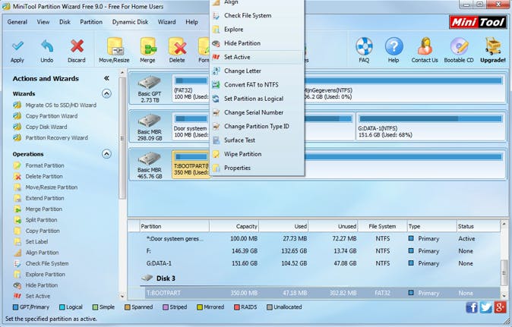
Task: Choose Change Partition Type ID menu entry
Action: pyautogui.click(x=256, y=126)
